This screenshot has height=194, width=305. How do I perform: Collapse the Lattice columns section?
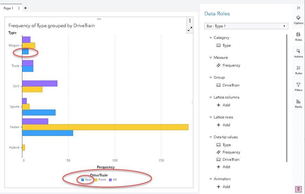click(210, 97)
